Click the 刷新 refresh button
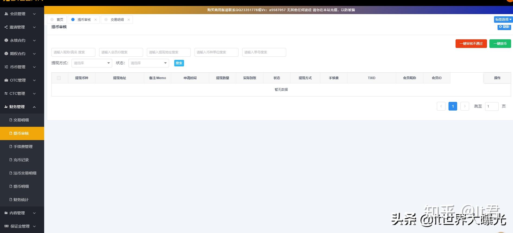513x233 pixels. 504,27
